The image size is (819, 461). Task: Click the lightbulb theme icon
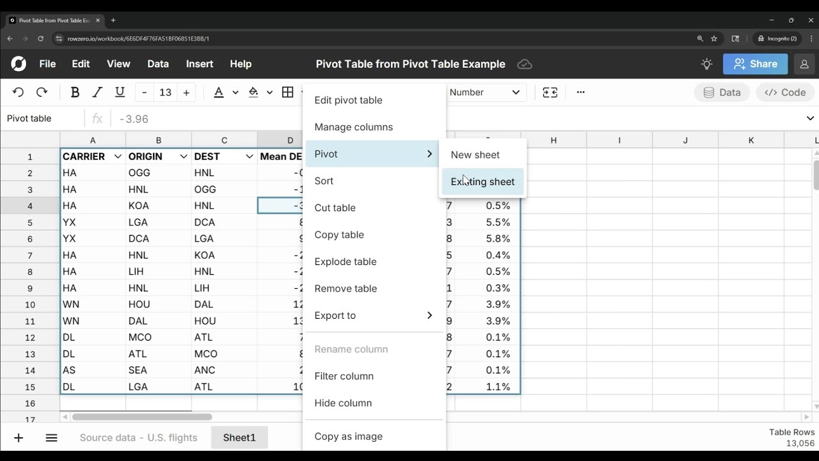pyautogui.click(x=706, y=64)
